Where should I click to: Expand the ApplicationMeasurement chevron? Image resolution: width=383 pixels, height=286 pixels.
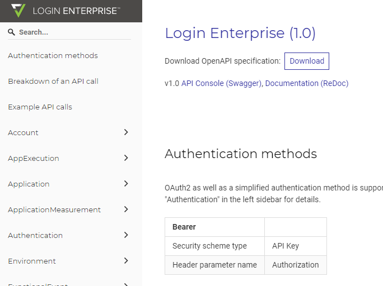tap(126, 209)
